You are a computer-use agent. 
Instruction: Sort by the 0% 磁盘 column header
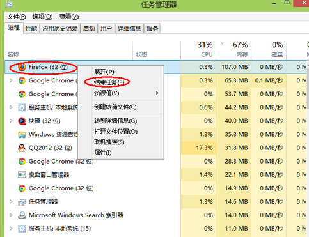coord(269,50)
